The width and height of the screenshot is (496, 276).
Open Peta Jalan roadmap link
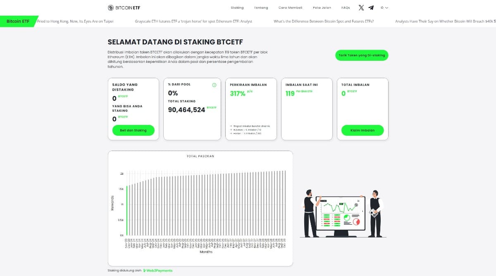pyautogui.click(x=322, y=7)
